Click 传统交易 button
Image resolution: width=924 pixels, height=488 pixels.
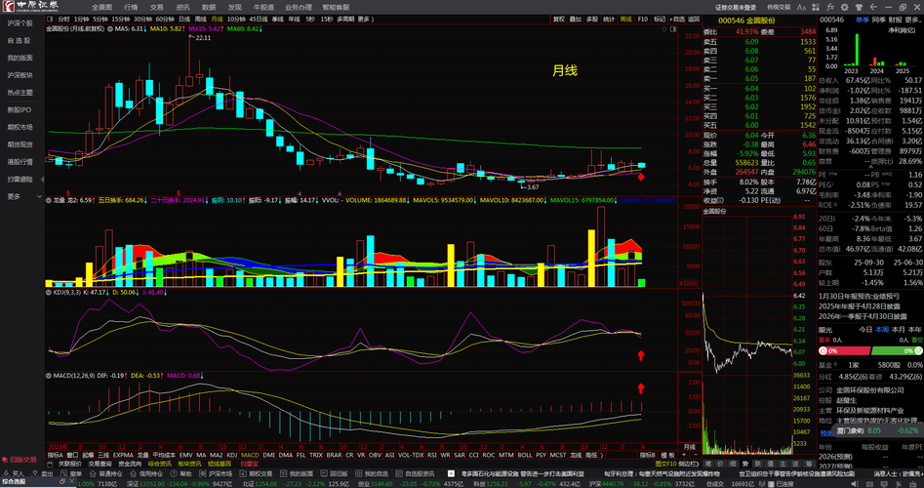[779, 7]
